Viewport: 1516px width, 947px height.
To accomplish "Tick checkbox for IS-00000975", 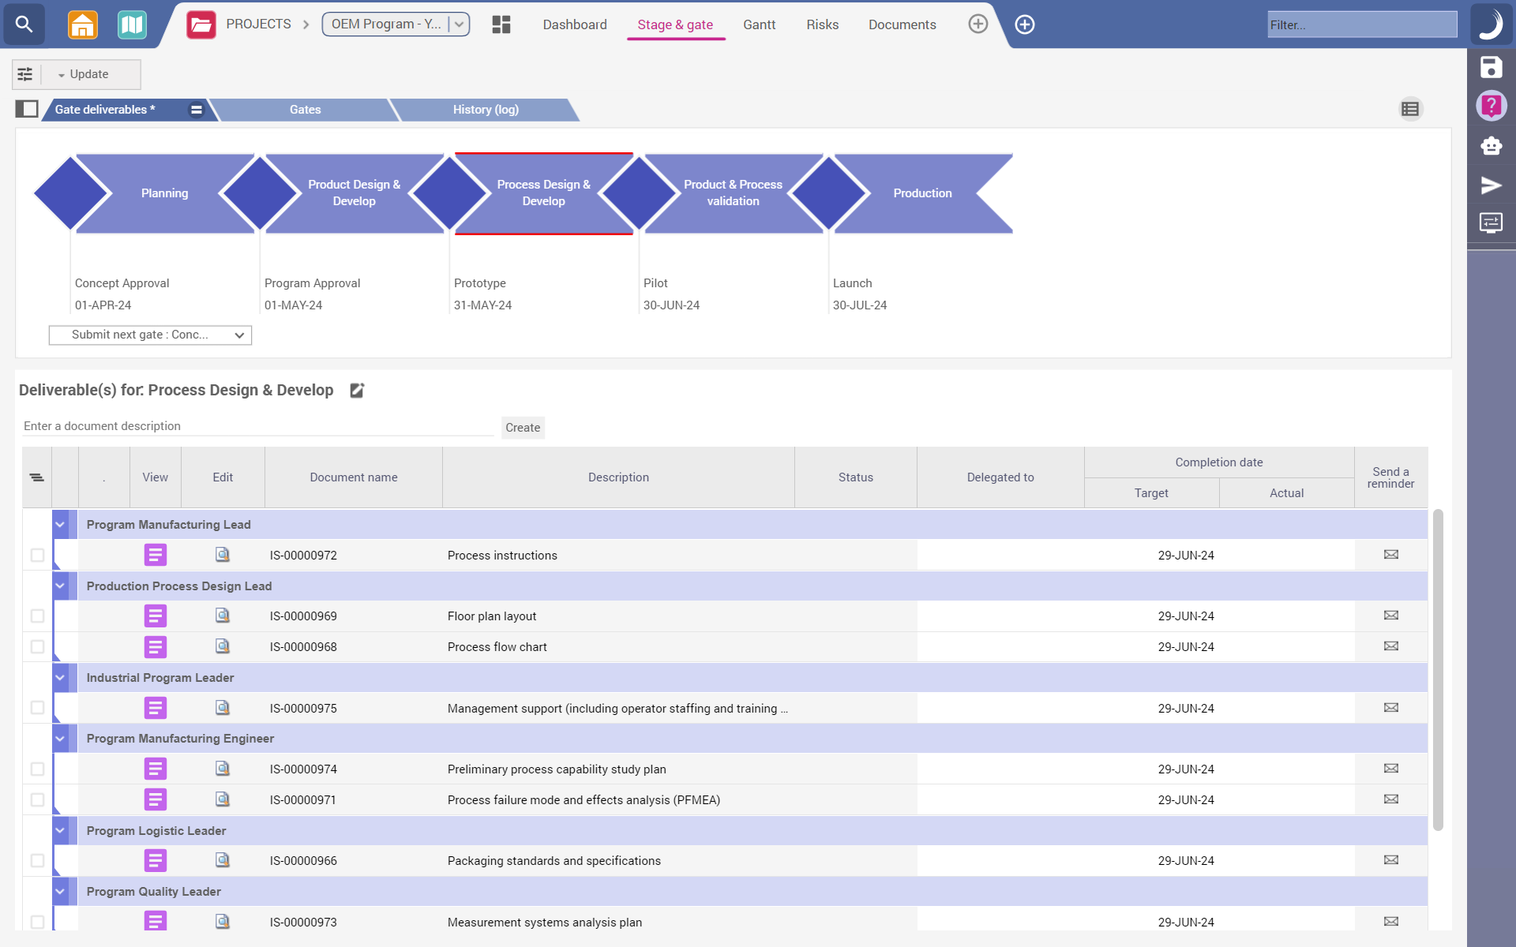I will coord(37,708).
